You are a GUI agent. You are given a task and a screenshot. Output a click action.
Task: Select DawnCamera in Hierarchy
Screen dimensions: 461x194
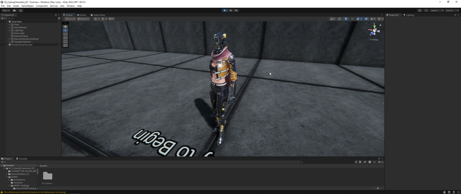coord(21,36)
